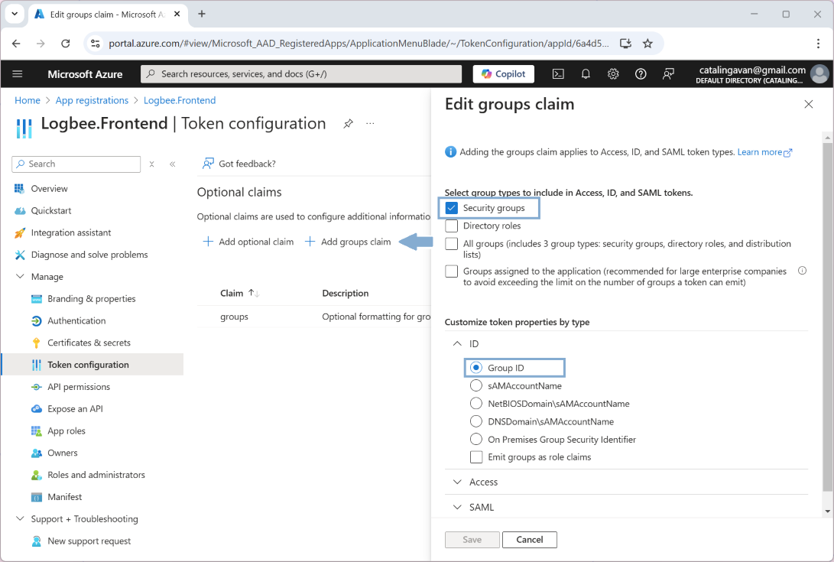
Task: Expand the SAML token section
Action: tap(482, 507)
